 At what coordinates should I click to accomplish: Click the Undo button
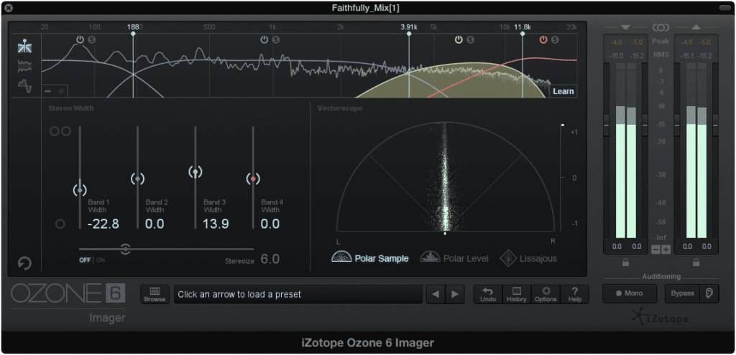pos(488,295)
